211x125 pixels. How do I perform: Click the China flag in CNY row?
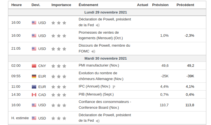click(34, 66)
